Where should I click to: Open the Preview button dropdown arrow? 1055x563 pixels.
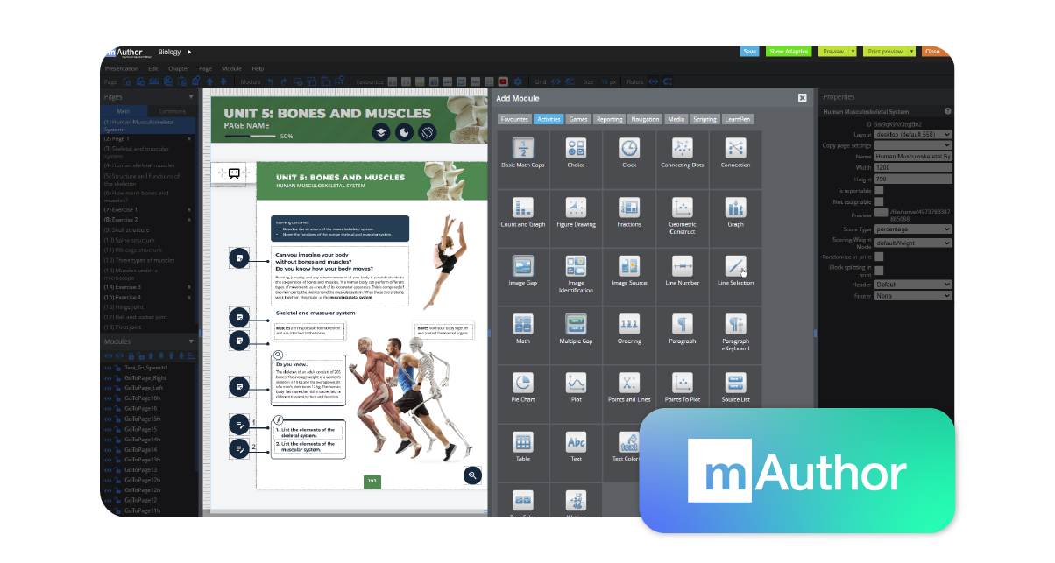853,52
